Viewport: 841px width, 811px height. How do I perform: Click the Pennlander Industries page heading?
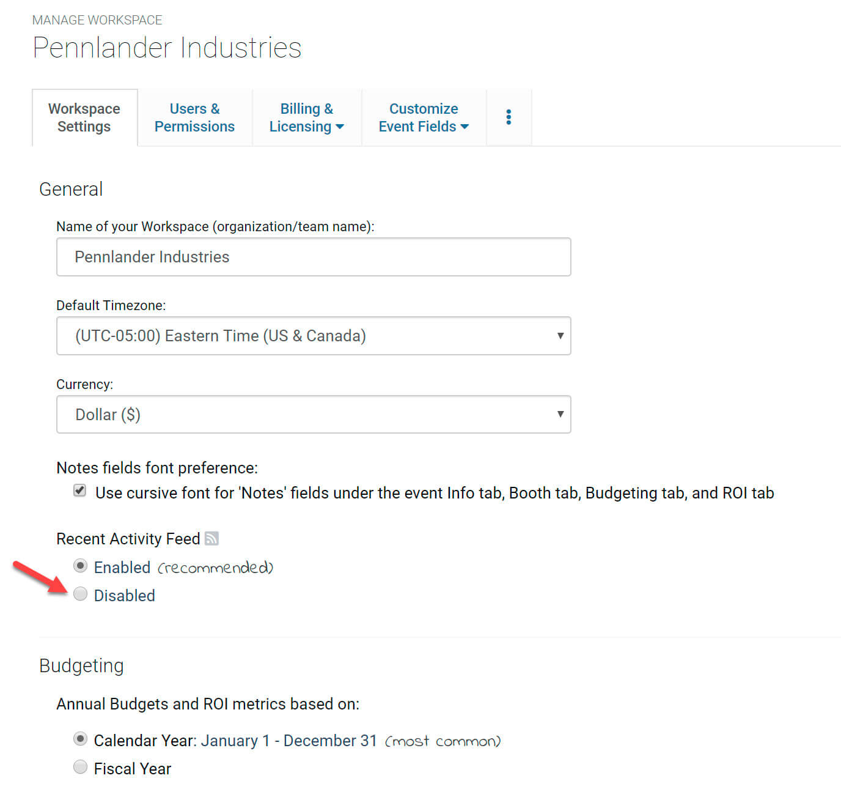point(167,48)
